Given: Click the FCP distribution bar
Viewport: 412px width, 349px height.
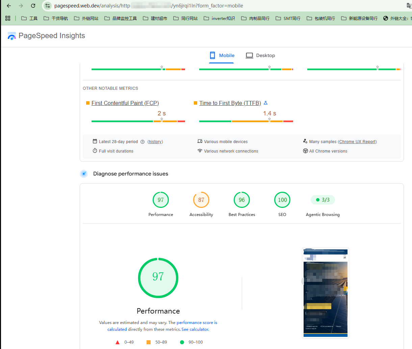Looking at the screenshot, I should pyautogui.click(x=138, y=121).
